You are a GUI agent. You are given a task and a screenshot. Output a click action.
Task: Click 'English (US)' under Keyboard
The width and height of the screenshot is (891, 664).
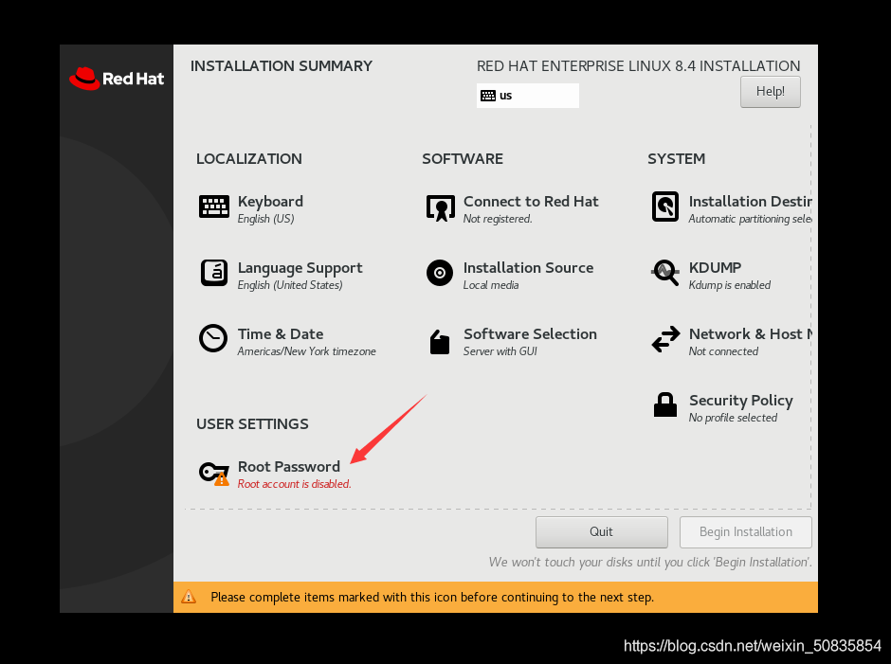[x=266, y=219]
